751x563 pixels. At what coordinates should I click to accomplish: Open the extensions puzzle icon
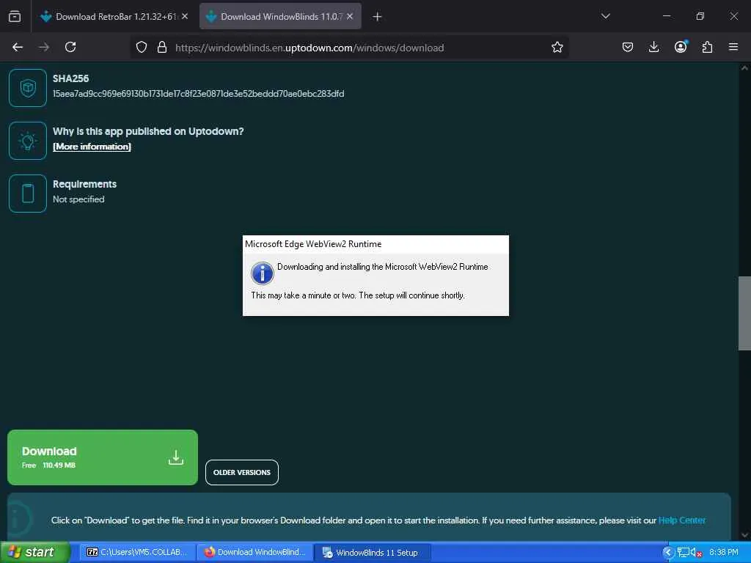point(707,47)
